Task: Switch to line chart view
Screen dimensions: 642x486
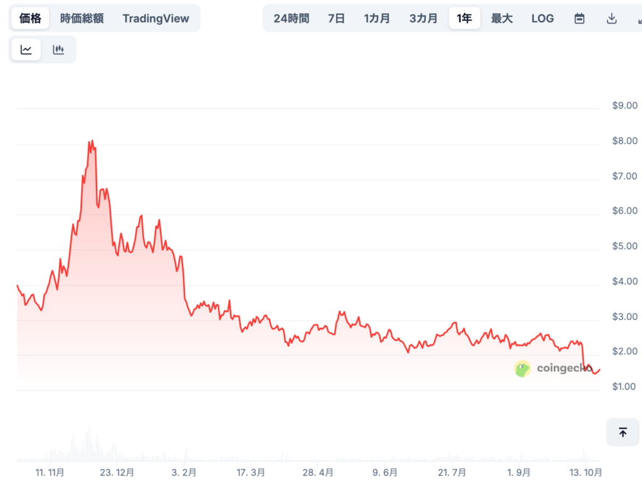Action: click(26, 50)
